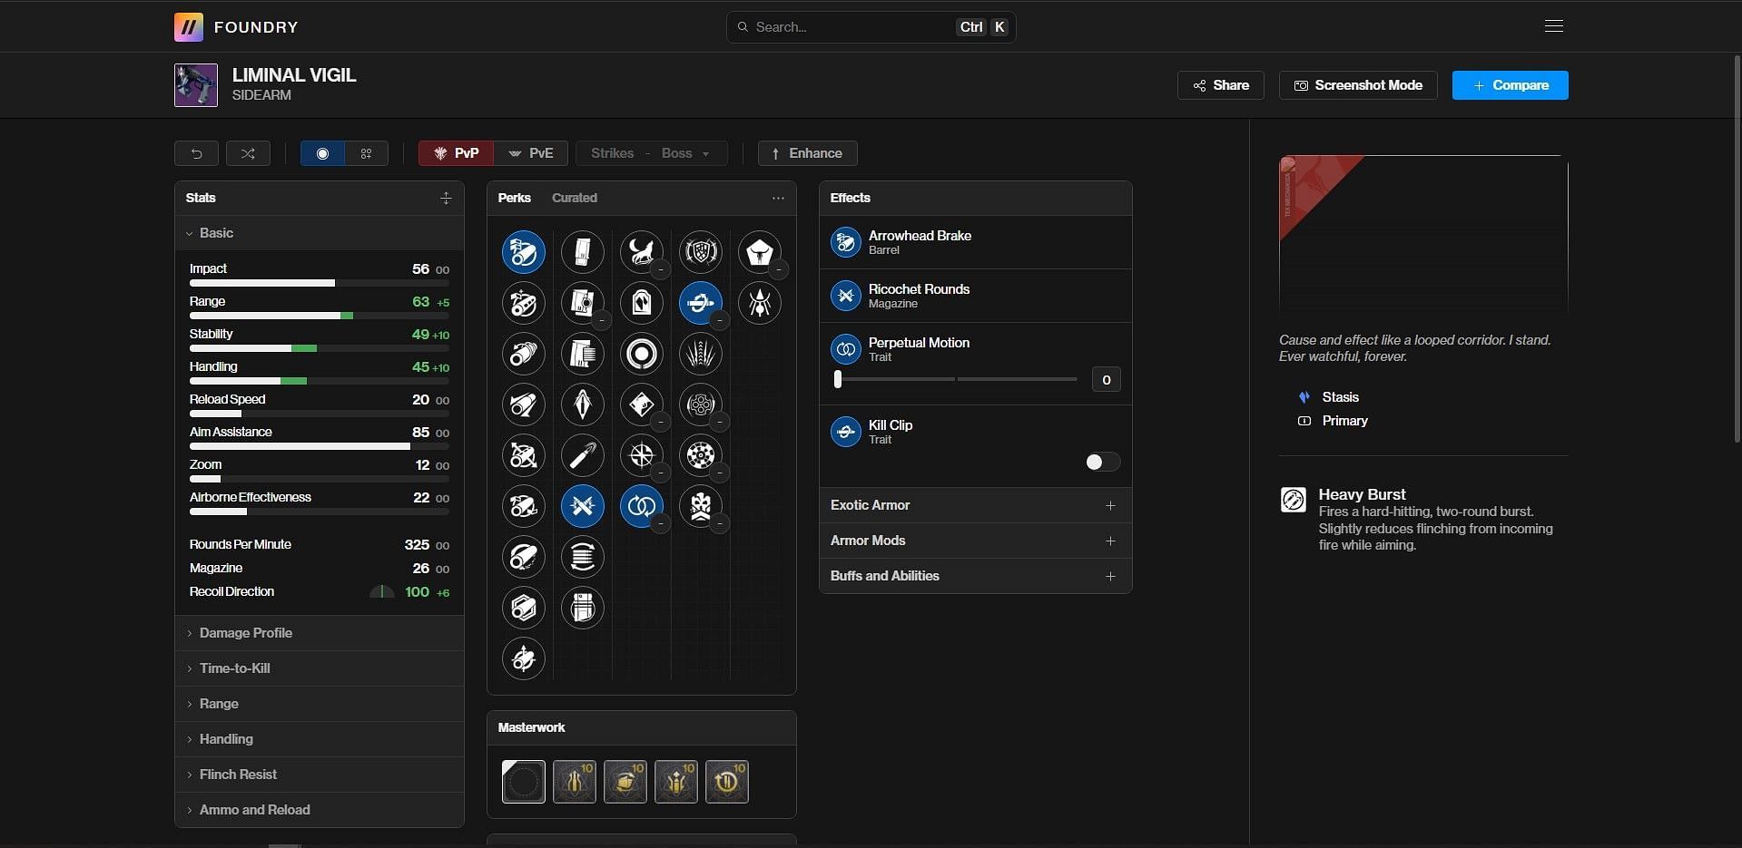Click the Liminal Vigil weapon thumbnail
Viewport: 1742px width, 848px height.
pos(196,85)
